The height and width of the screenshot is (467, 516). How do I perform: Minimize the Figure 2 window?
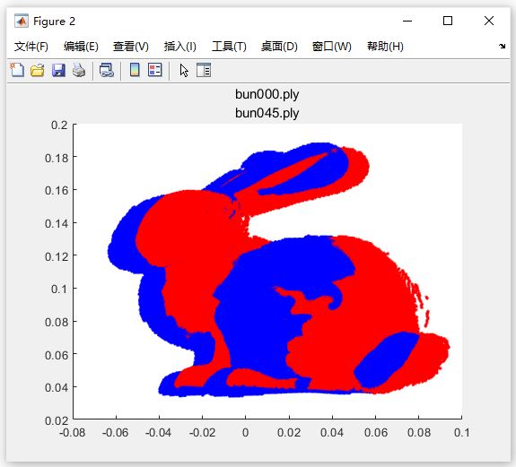[407, 21]
